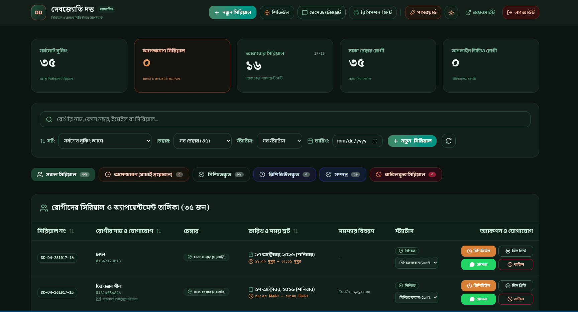Click header নতুন সিরিয়াল green button

pyautogui.click(x=232, y=12)
